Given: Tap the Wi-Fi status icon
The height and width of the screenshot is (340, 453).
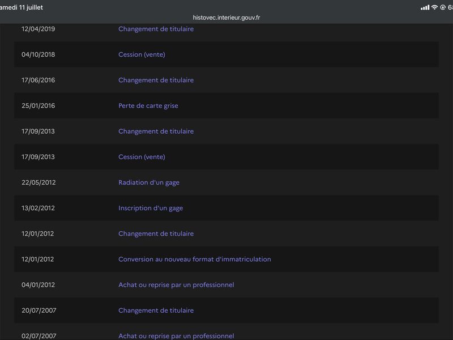Looking at the screenshot, I should pyautogui.click(x=434, y=7).
